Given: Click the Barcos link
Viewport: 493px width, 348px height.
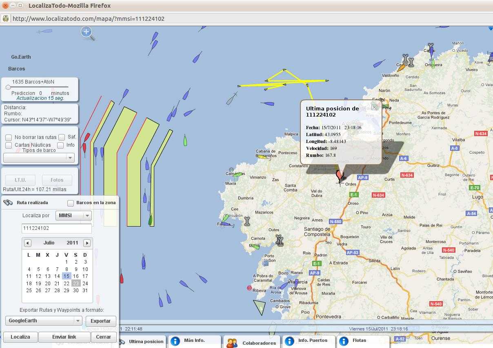Looking at the screenshot, I should click(16, 69).
